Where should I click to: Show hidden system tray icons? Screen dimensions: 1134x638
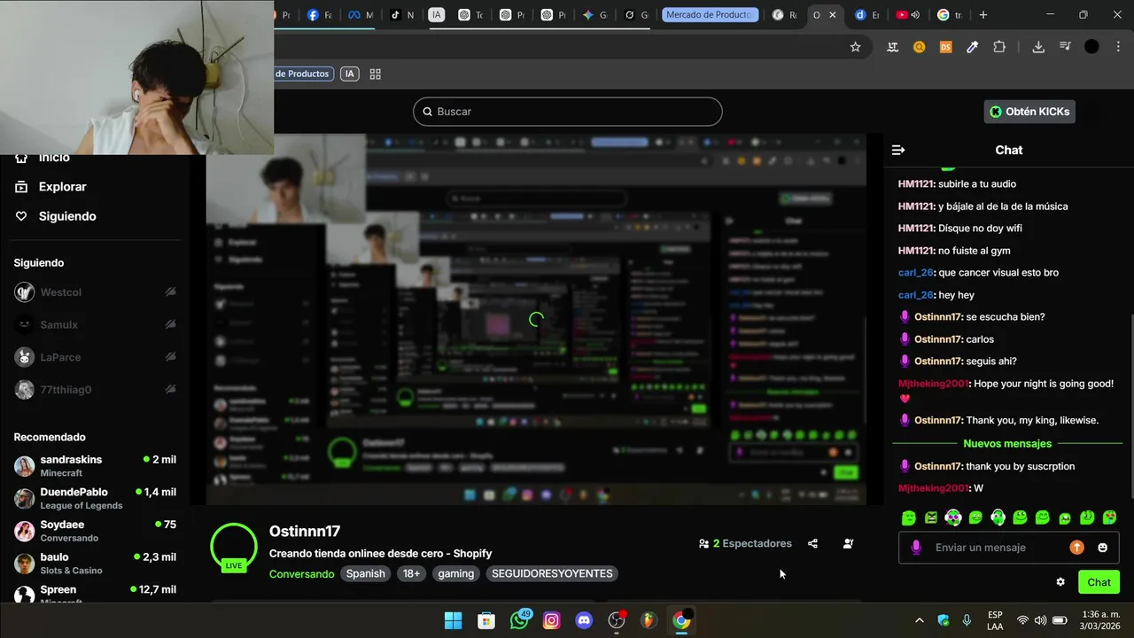tap(919, 620)
